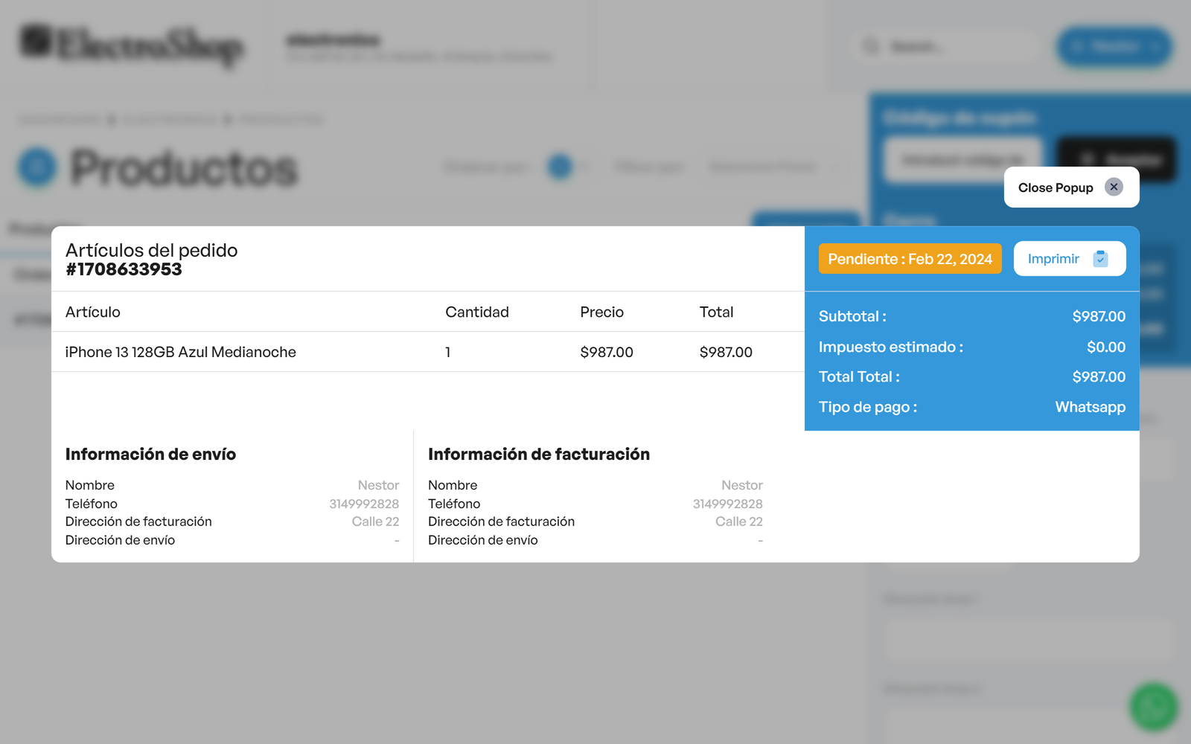This screenshot has width=1191, height=744.
Task: Expand the sort-by chevron
Action: [585, 167]
